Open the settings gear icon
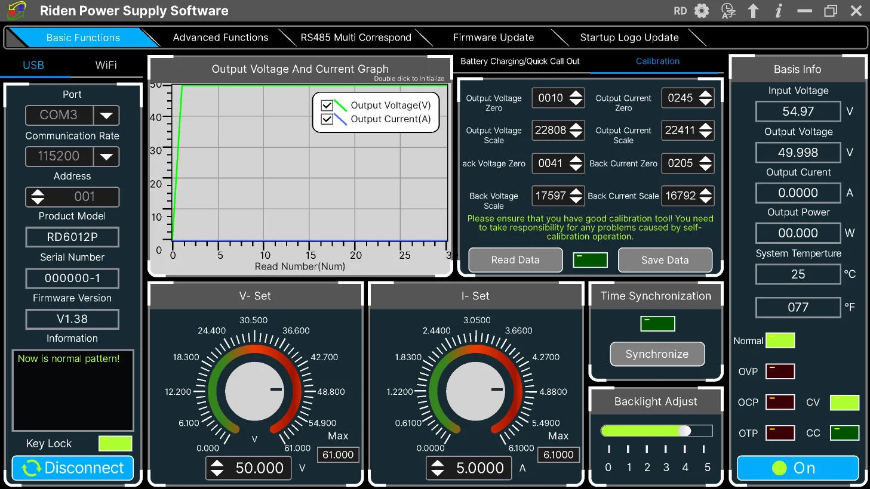Screen dimensions: 870x489 tap(702, 11)
